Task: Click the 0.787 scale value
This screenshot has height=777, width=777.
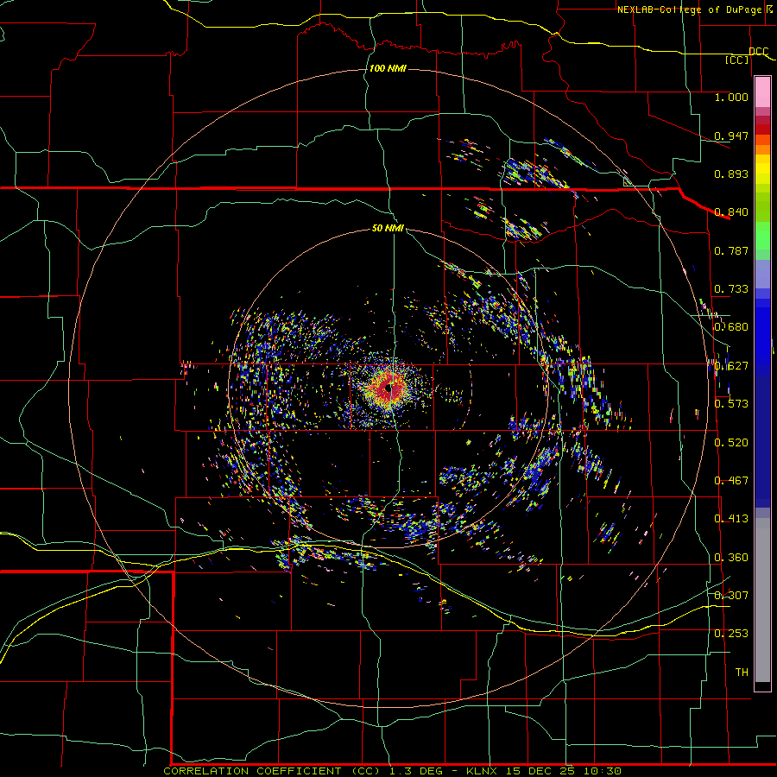Action: (731, 250)
